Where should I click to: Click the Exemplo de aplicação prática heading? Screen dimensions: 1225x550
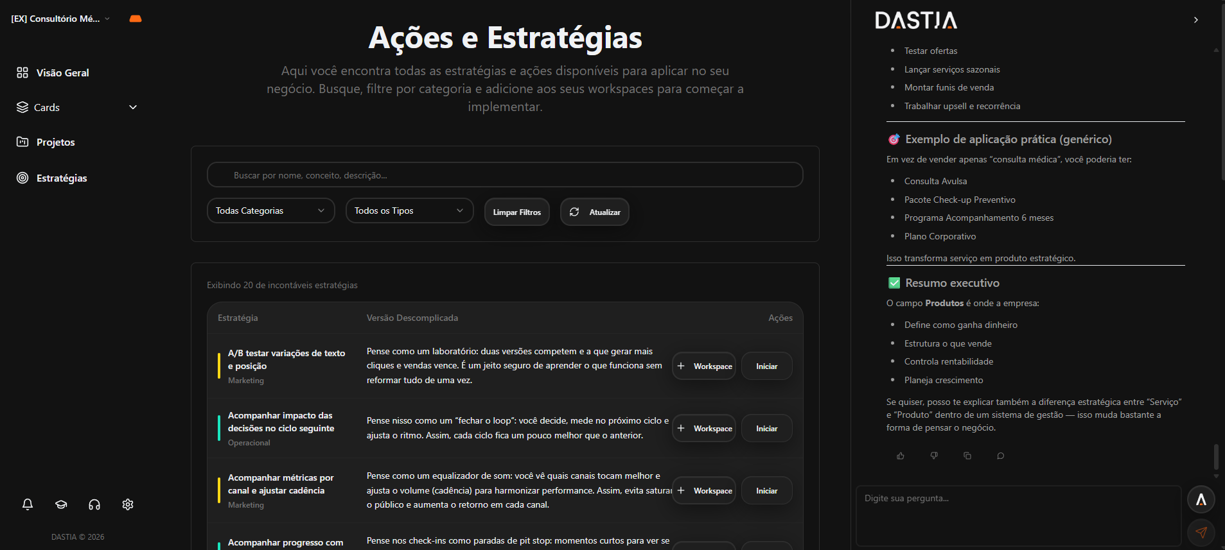[1008, 139]
